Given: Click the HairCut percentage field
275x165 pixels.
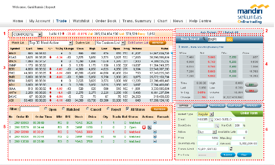Looking at the screenshot, I should tap(239, 126).
